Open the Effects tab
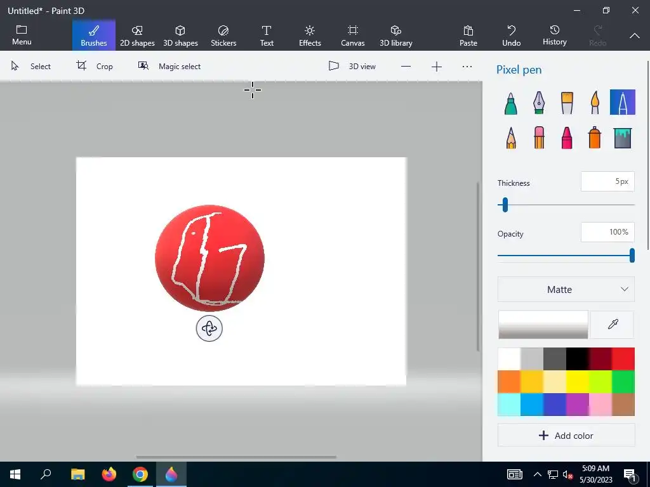 click(x=310, y=36)
